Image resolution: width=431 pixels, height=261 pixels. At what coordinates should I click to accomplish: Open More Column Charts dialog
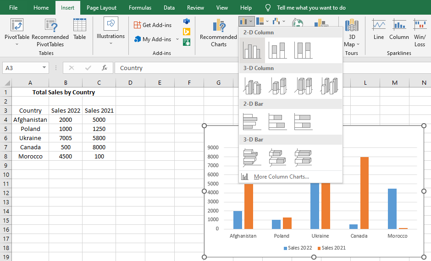(291, 177)
